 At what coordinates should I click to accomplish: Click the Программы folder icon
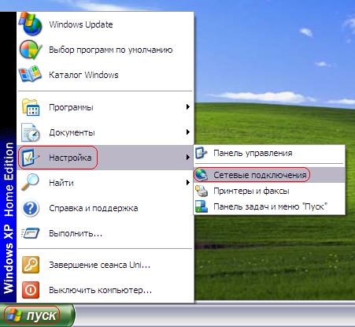coord(31,107)
